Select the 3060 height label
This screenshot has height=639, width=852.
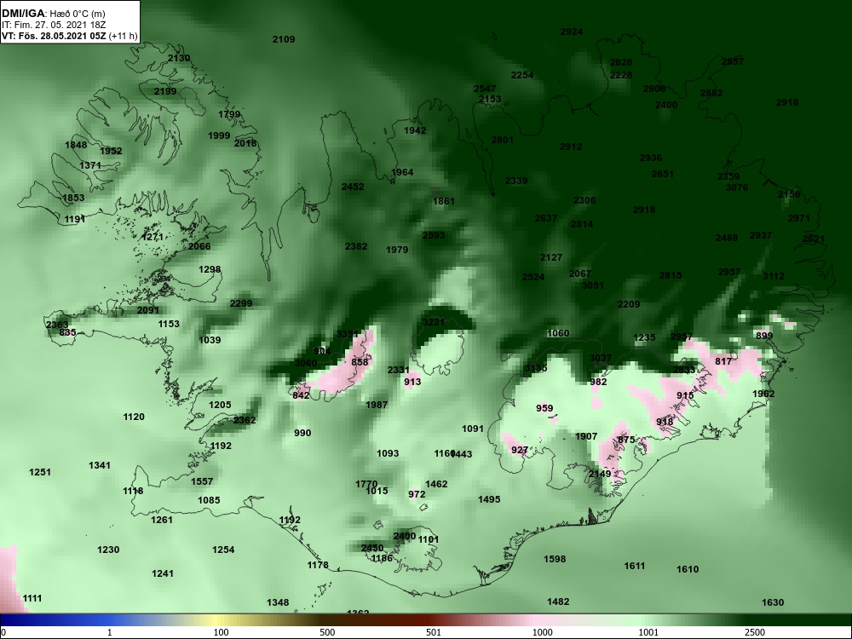pos(306,363)
